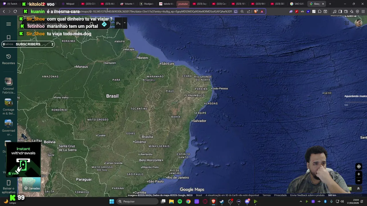Screen dimensions: 367x206
Task: Switch to the Twitch browser tab
Action: 10,4
